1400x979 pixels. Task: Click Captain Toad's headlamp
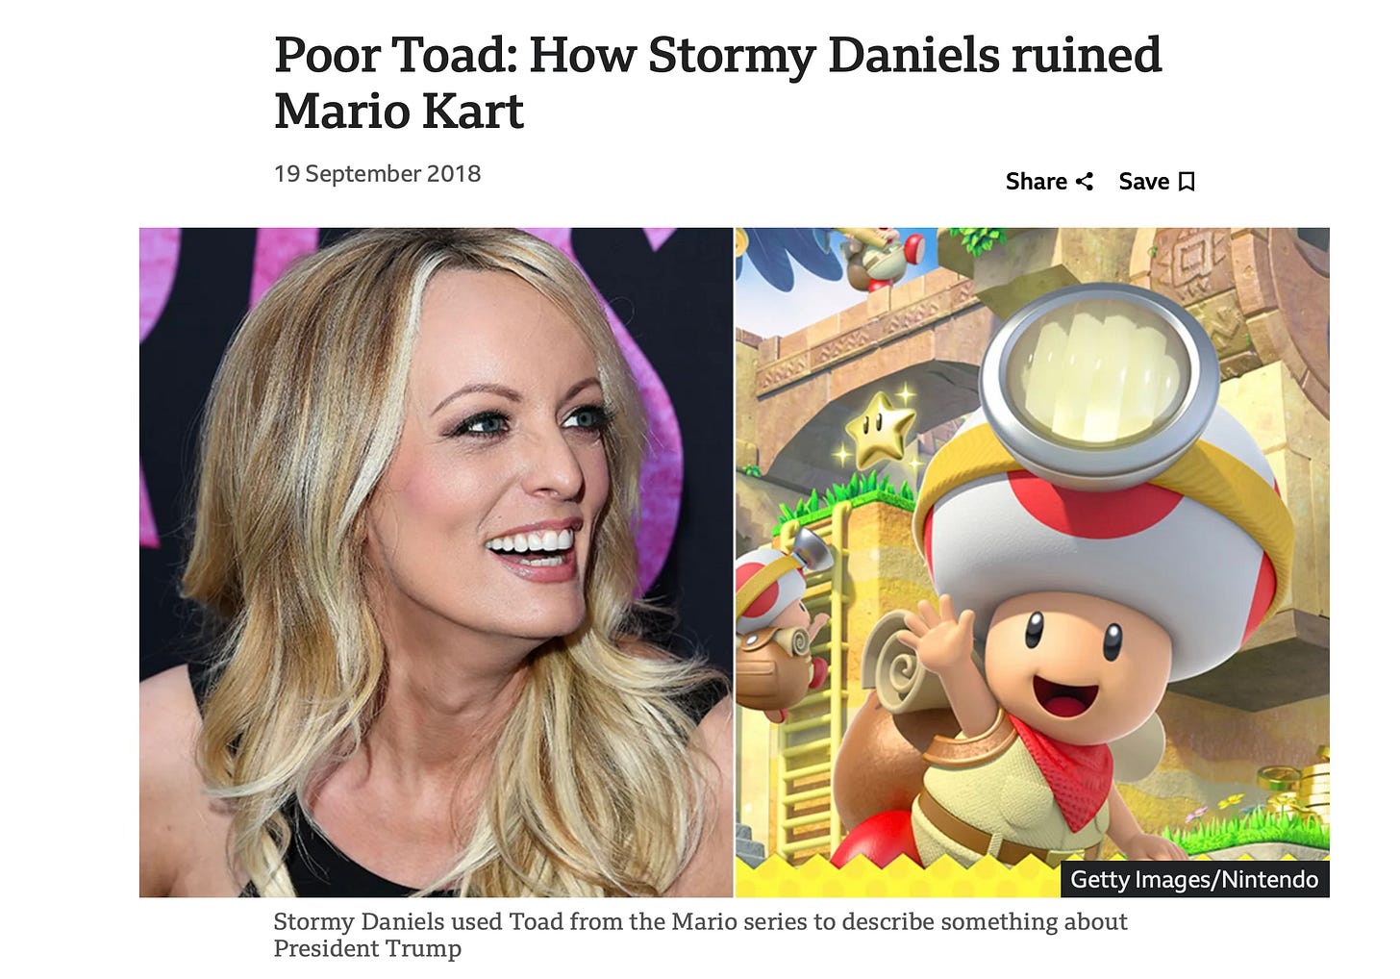point(1098,367)
